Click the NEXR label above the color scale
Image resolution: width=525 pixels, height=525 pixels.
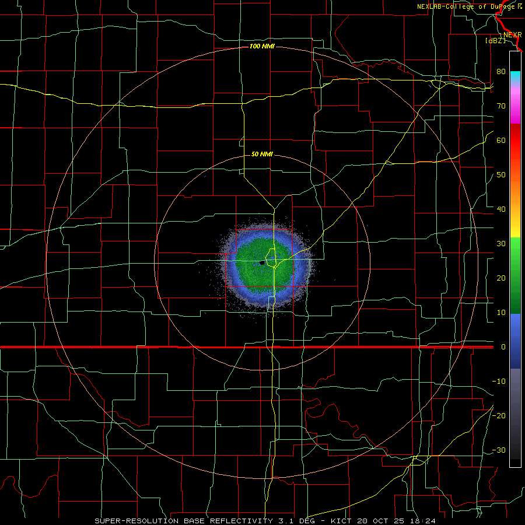(x=513, y=35)
